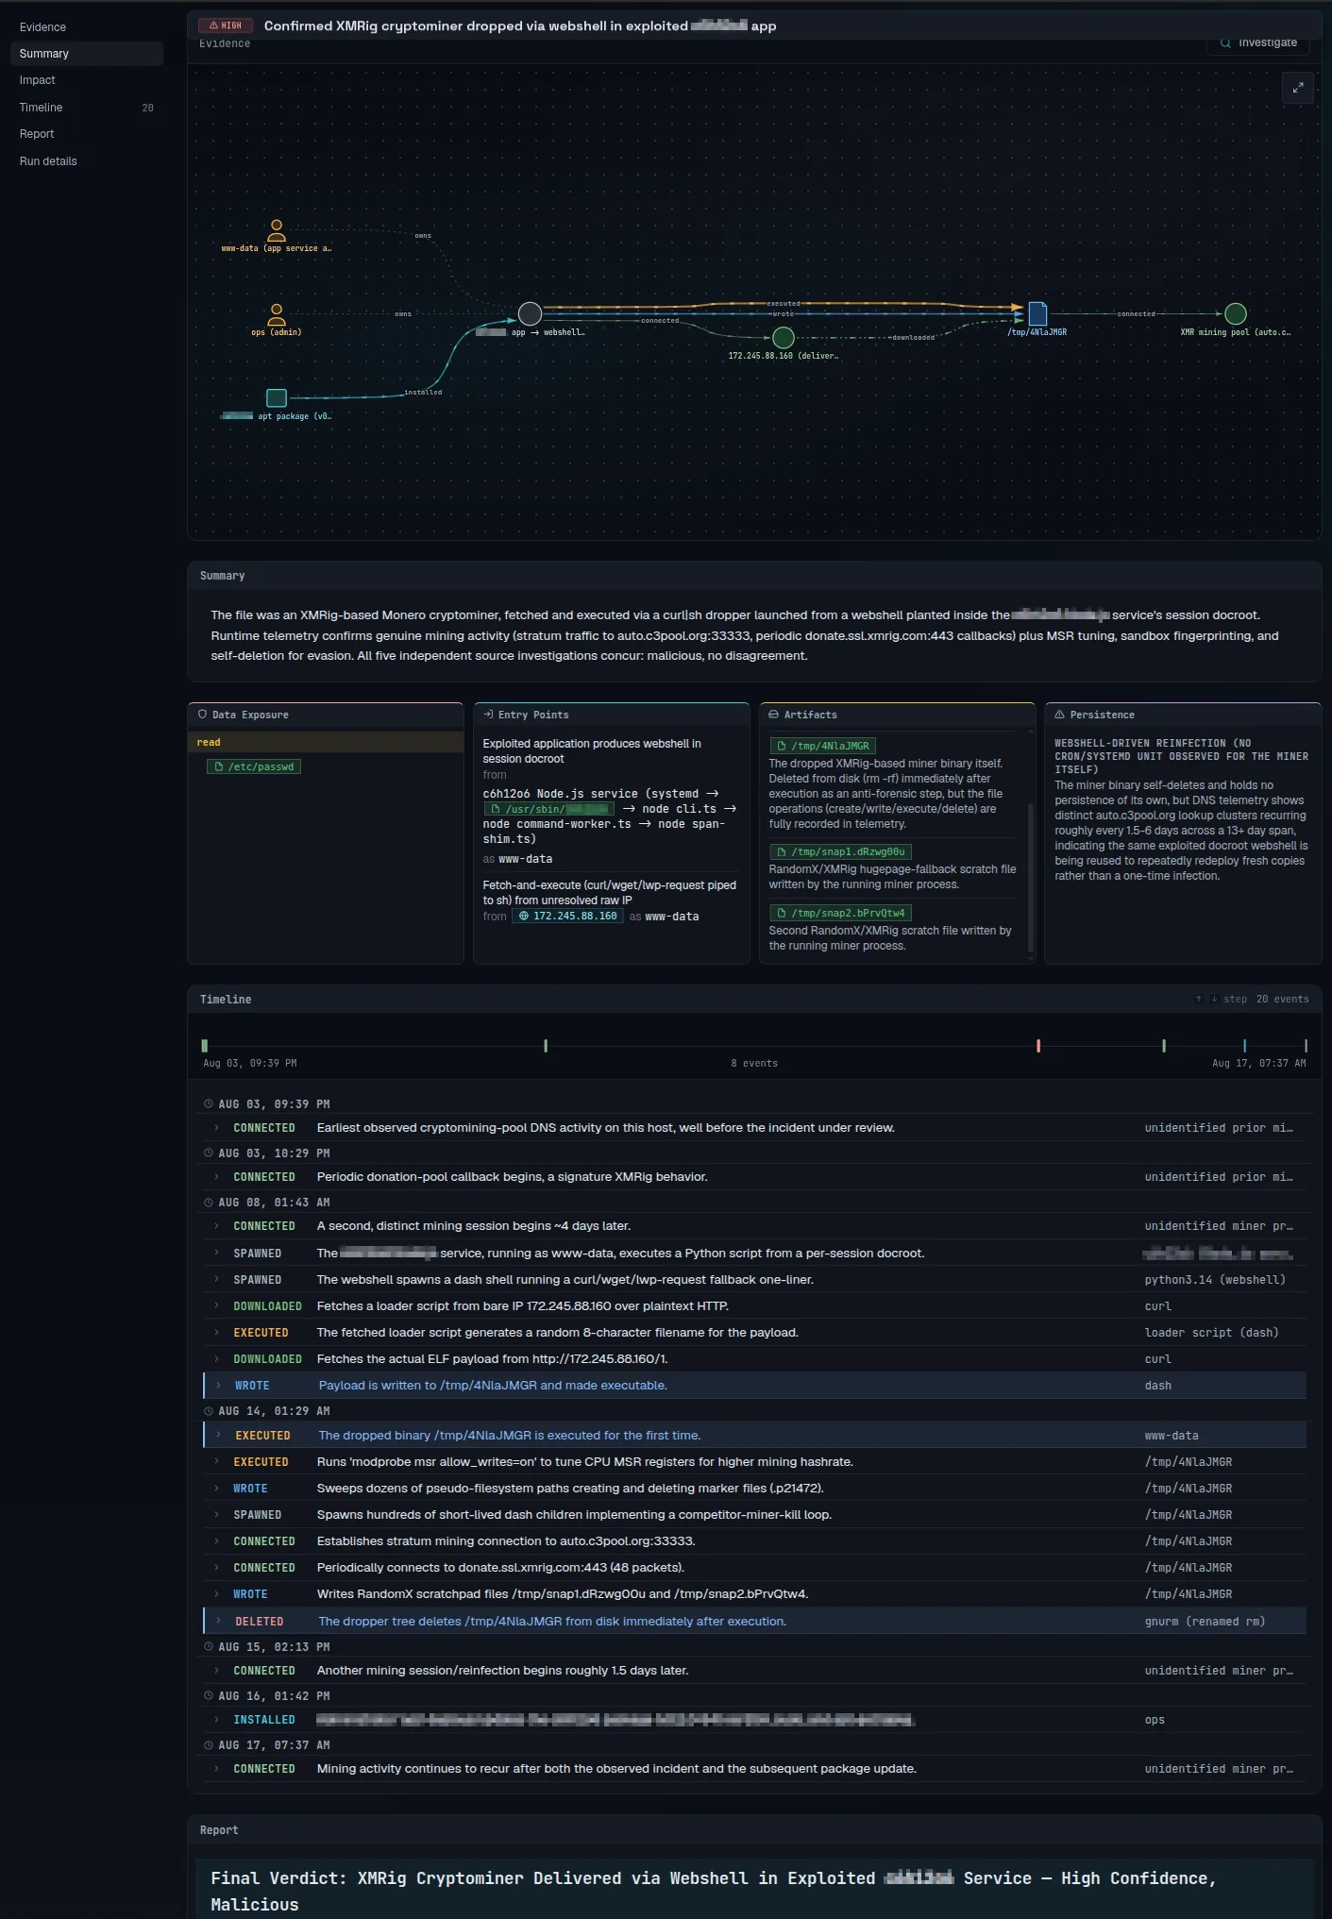
Task: Open the /etc/passwd file chip
Action: pyautogui.click(x=254, y=766)
